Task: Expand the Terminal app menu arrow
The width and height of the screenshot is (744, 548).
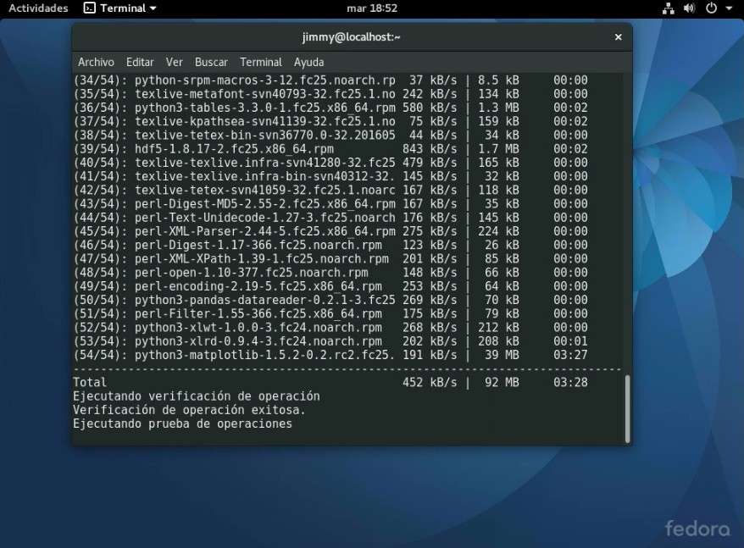Action: pos(153,8)
